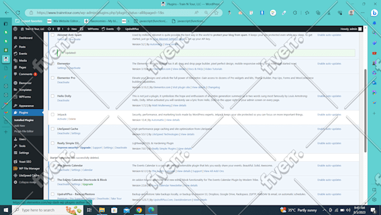Open the Mail app from the taskbar
381x215 pixels.
(127, 210)
